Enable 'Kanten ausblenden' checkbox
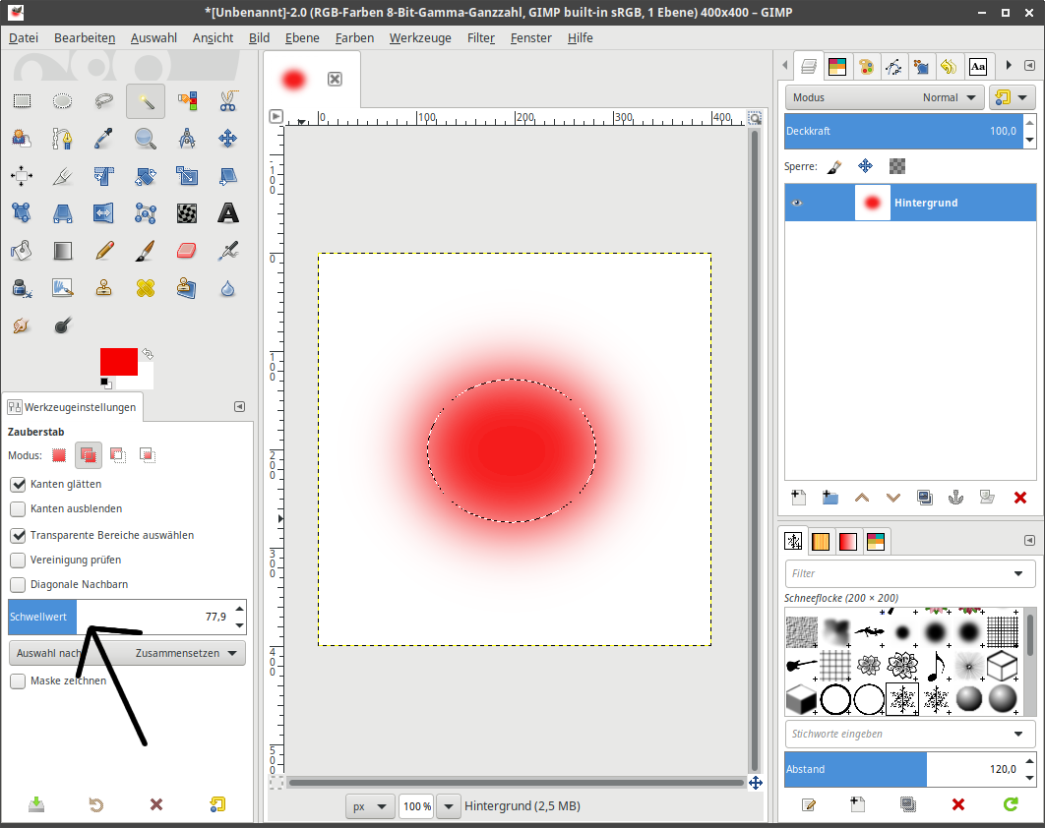Screen dimensions: 1045x828 pyautogui.click(x=18, y=509)
